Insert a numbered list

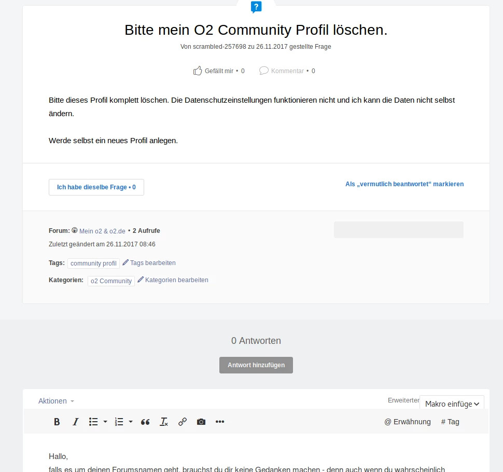click(119, 422)
